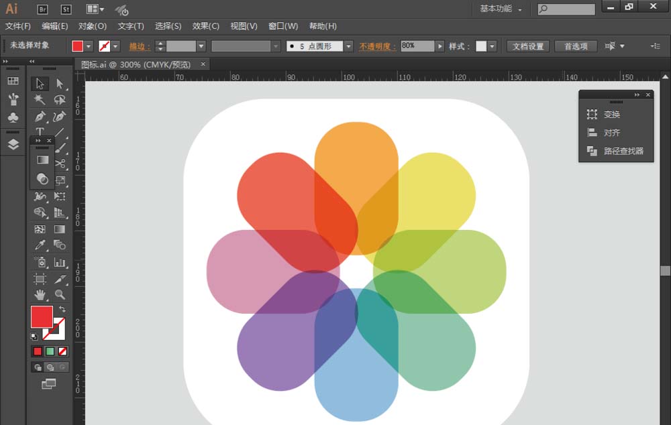Viewport: 671px width, 425px height.
Task: Open the 文字(T) menu
Action: [x=131, y=26]
